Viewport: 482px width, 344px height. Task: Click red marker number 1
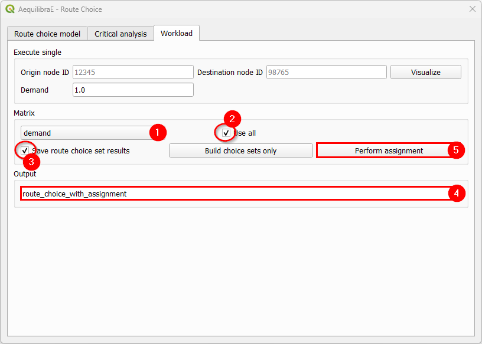(x=158, y=132)
